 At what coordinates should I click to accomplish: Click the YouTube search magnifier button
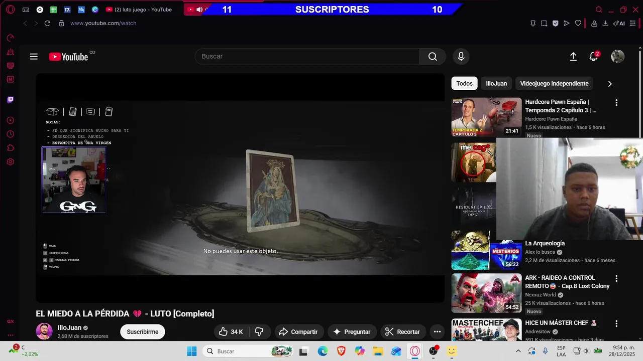(433, 56)
